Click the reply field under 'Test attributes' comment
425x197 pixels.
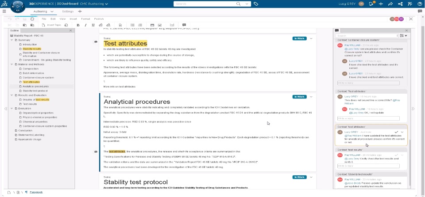368,118
